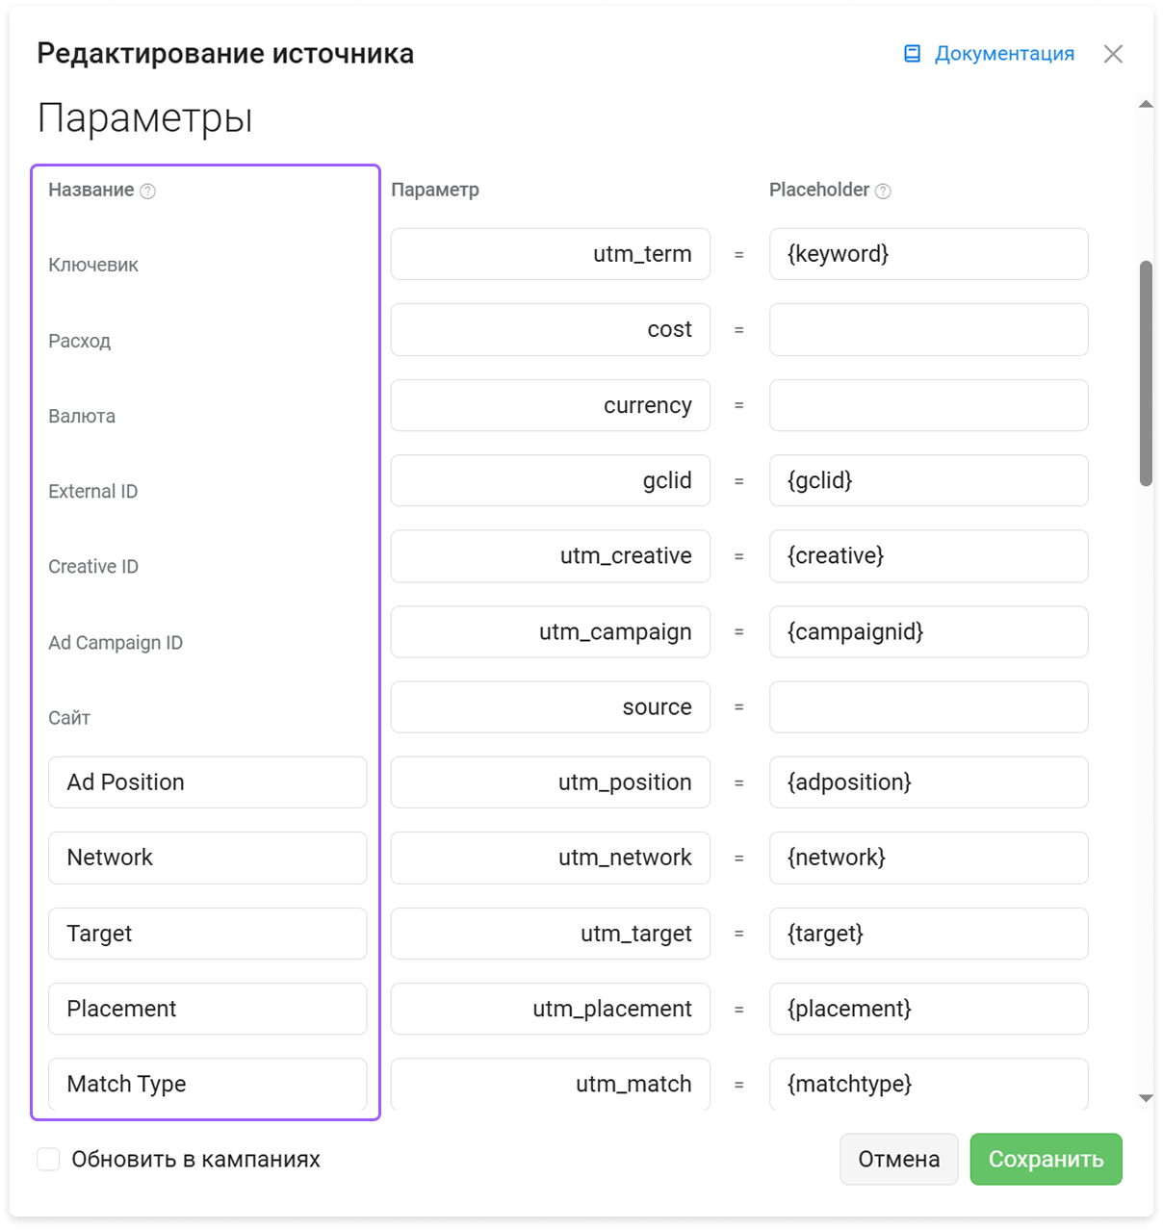Click the Ad Position name field

[x=207, y=782]
